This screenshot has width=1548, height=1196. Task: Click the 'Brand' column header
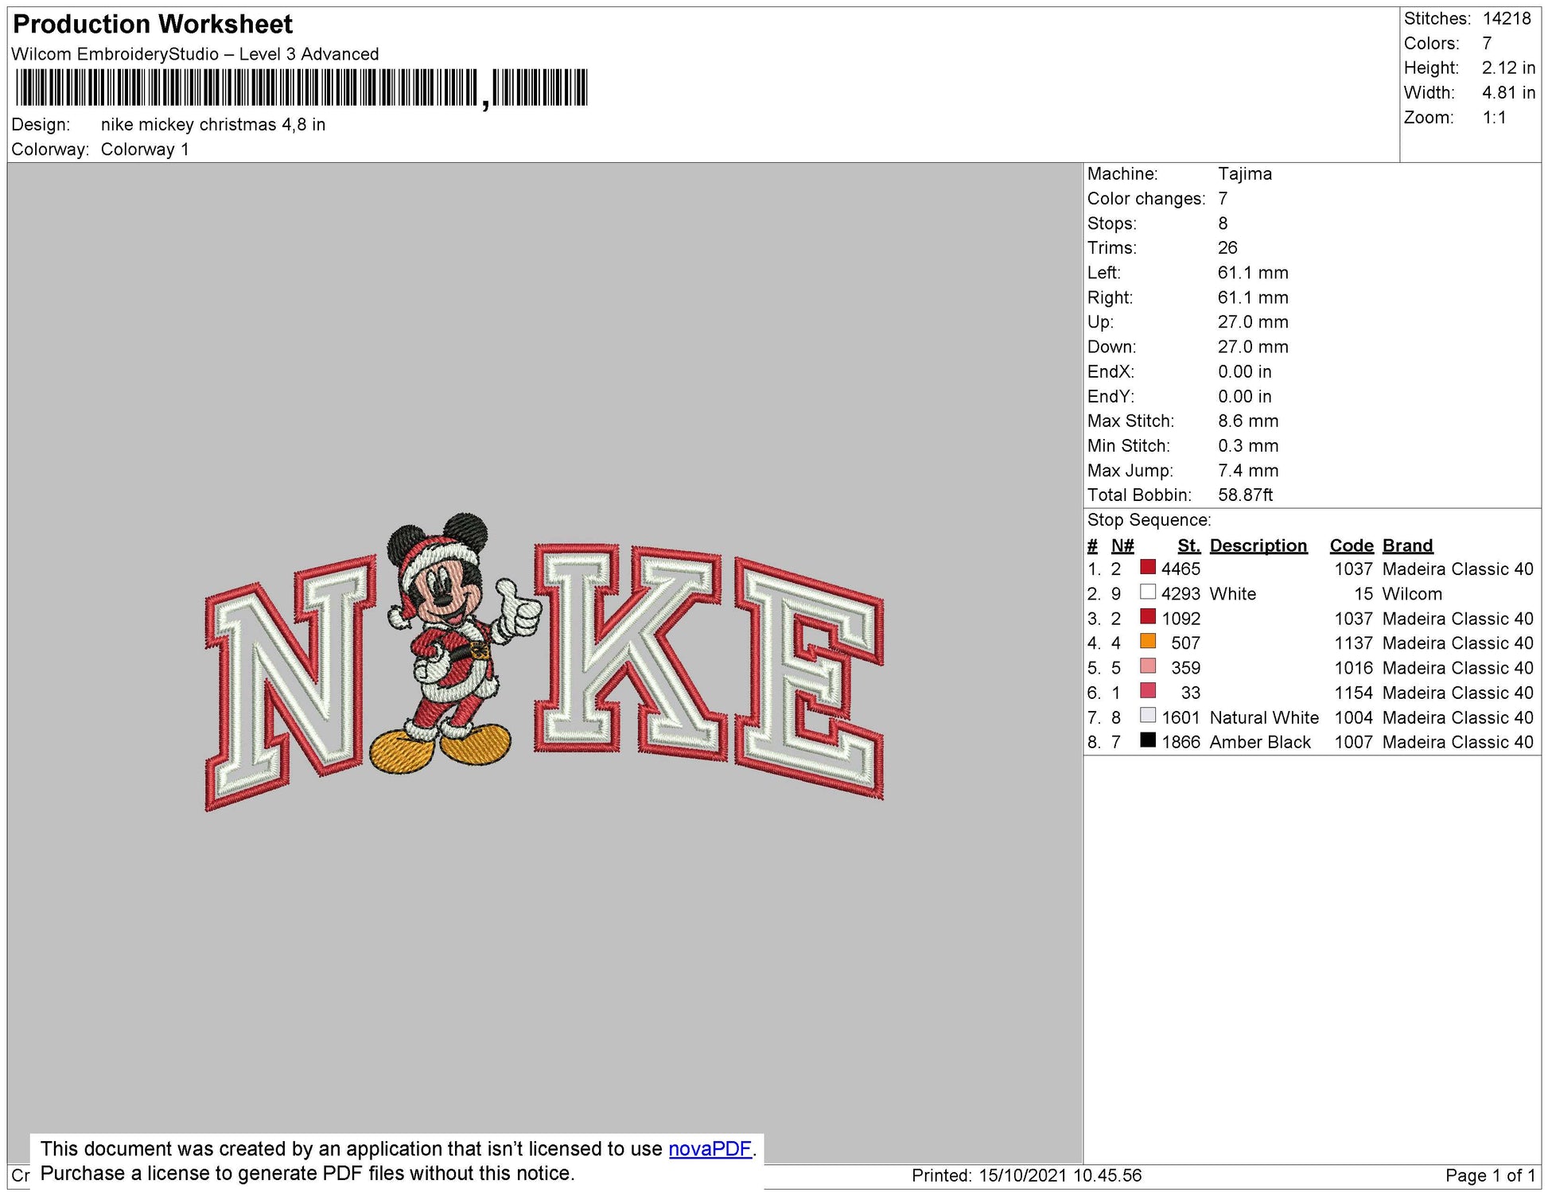click(1407, 546)
